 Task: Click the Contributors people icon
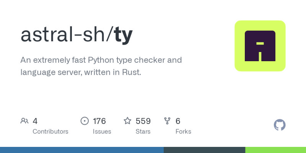(24, 121)
